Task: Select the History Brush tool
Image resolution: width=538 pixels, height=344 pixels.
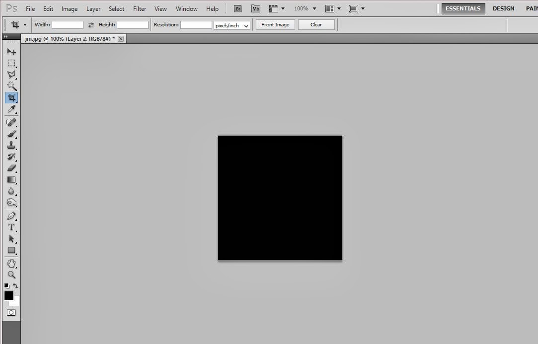Action: [11, 157]
